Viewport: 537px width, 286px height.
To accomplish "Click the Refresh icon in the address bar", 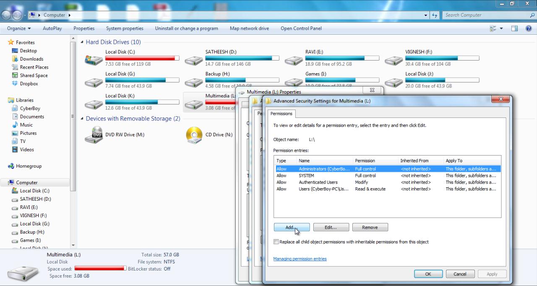I will (435, 15).
